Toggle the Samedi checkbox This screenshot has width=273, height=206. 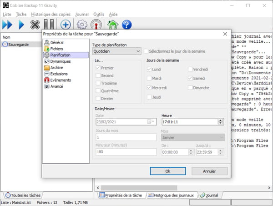pyautogui.click(x=190, y=78)
